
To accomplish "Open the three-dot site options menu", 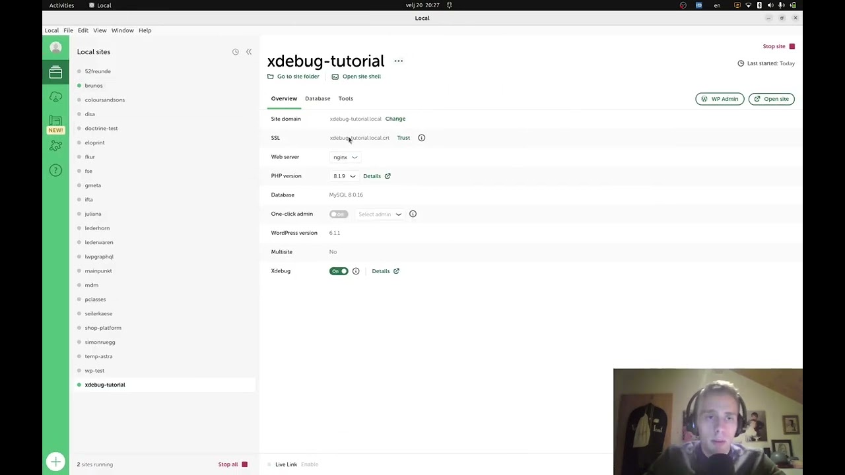I will (399, 61).
